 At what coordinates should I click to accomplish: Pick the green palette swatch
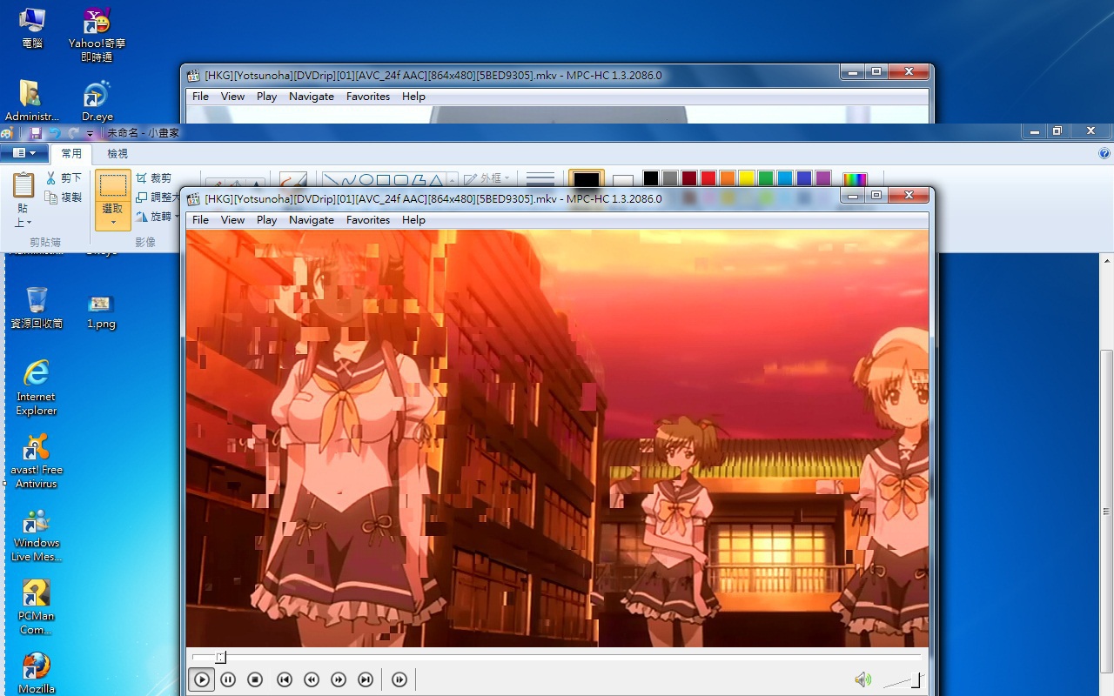(766, 178)
